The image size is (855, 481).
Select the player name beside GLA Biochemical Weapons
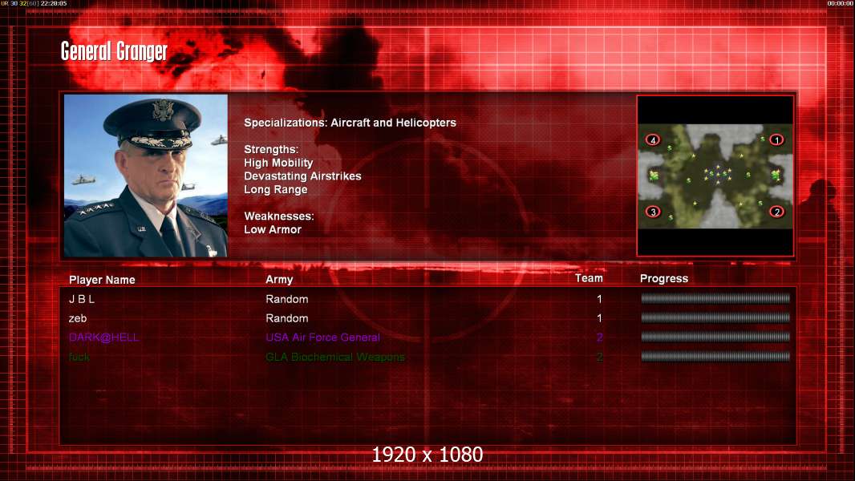(79, 357)
